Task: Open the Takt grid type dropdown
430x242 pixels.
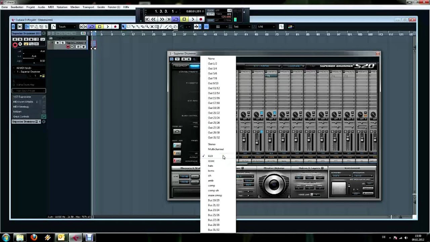Action: [242, 27]
